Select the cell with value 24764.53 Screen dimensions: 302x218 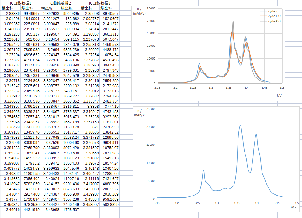coord(109,127)
